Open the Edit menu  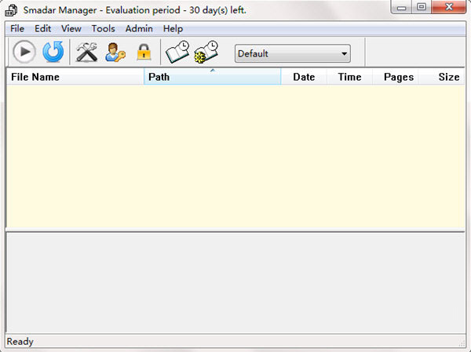pos(42,28)
